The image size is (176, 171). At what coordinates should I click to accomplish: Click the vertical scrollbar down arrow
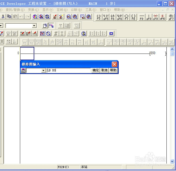point(172,161)
